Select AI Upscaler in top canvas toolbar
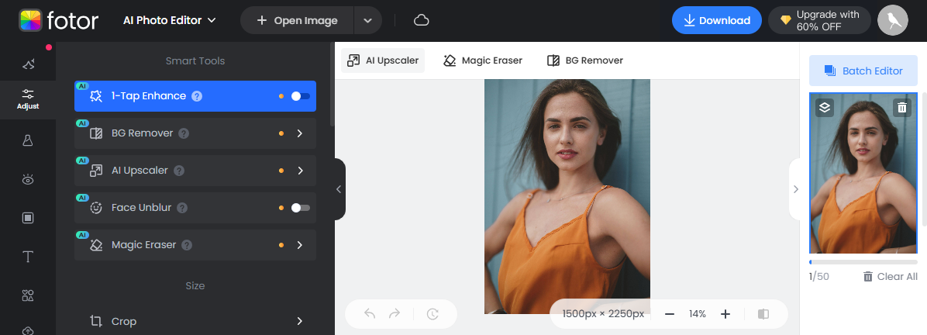The image size is (927, 335). coord(383,60)
